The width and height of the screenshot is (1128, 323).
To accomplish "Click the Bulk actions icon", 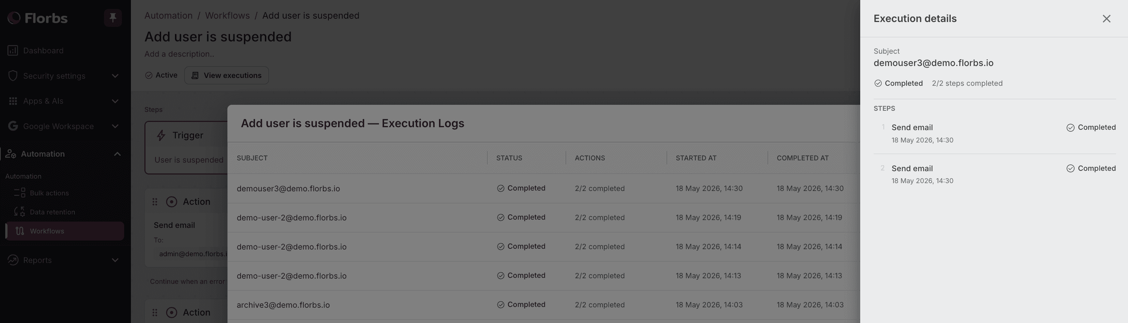I will pyautogui.click(x=20, y=193).
